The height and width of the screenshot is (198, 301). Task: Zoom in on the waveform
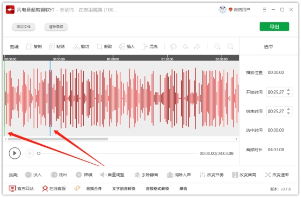pos(217,46)
